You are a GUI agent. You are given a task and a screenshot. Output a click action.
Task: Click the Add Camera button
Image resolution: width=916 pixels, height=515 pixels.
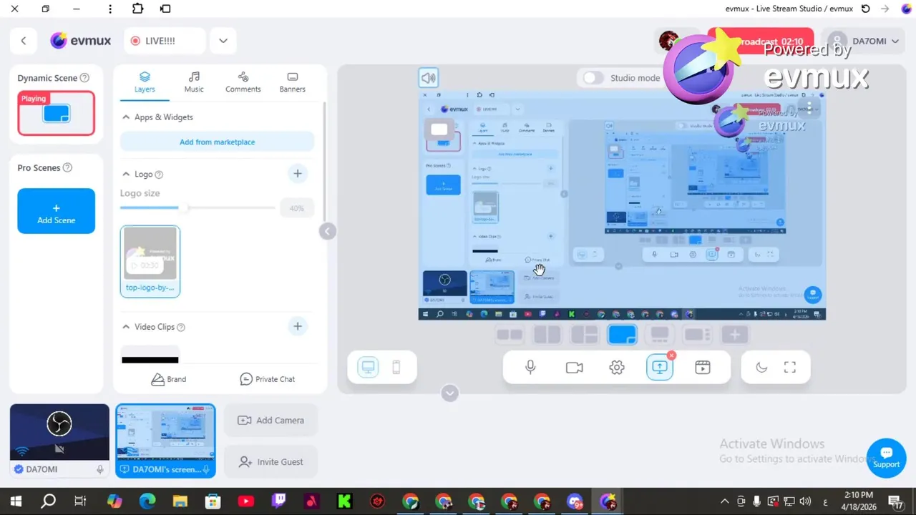271,421
